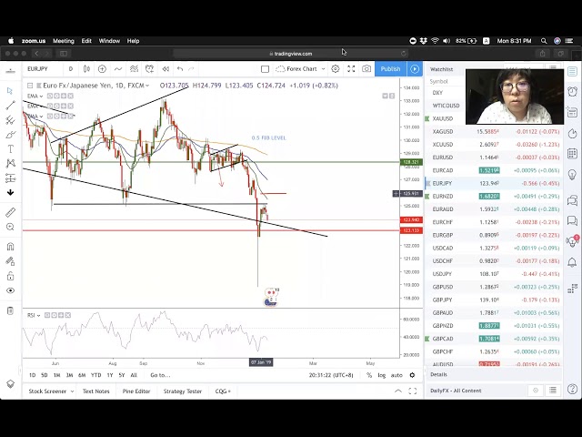Toggle lock all drawing tools
The image size is (582, 437).
click(x=10, y=276)
